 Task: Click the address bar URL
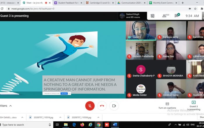[x=33, y=9]
